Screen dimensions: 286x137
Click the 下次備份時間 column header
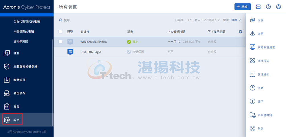216,31
